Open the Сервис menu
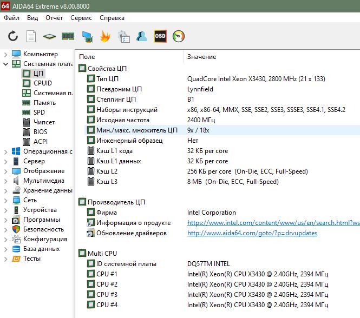Viewport: 360px width, 318px height. point(81,18)
